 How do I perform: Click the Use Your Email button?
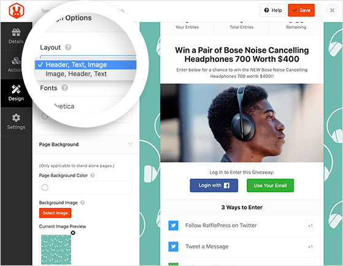coord(270,186)
